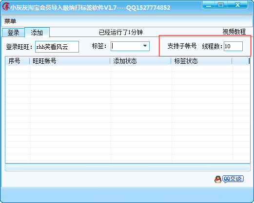Click the 旺旺帐号 column header
The width and height of the screenshot is (254, 203).
tap(70, 61)
